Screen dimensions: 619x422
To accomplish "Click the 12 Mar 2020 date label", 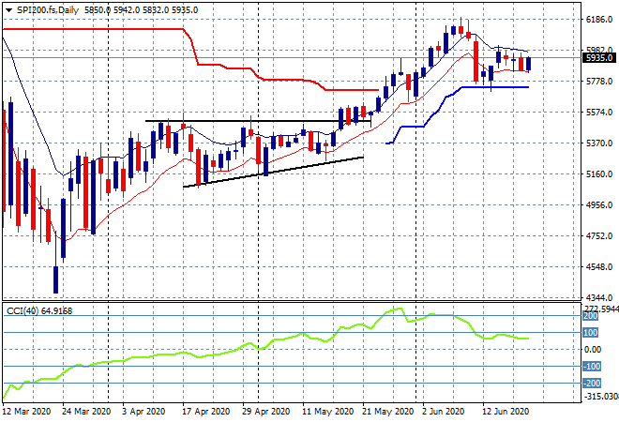I will tap(26, 412).
